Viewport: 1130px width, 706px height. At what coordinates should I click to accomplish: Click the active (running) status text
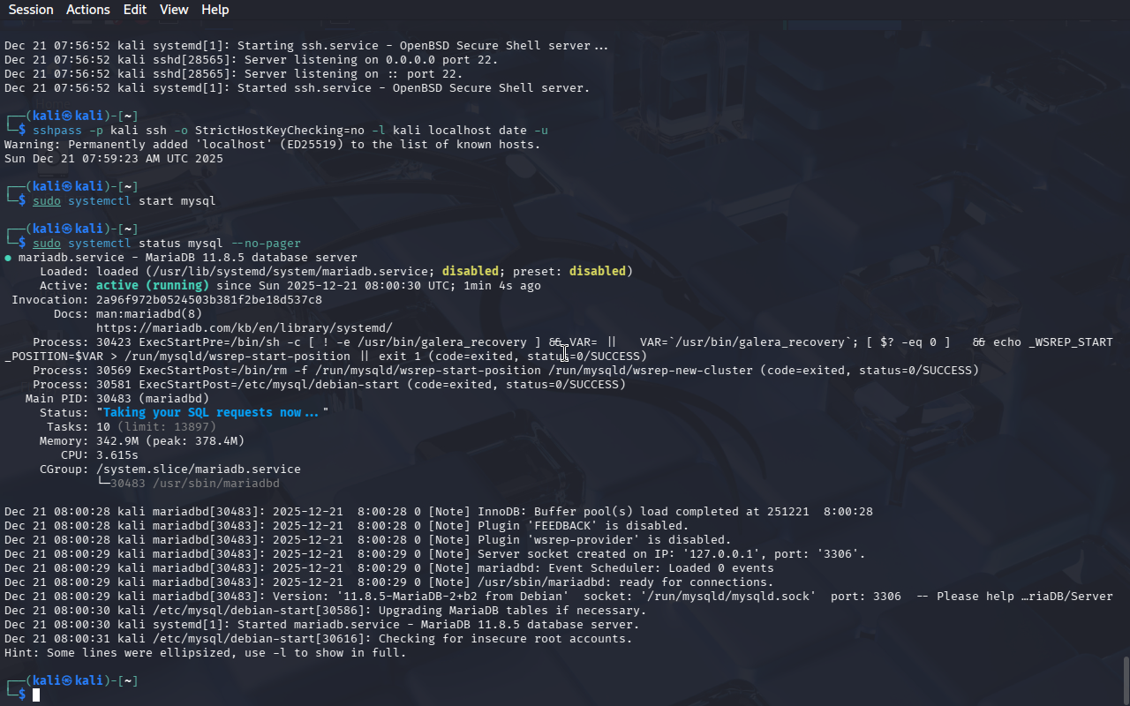pyautogui.click(x=153, y=286)
